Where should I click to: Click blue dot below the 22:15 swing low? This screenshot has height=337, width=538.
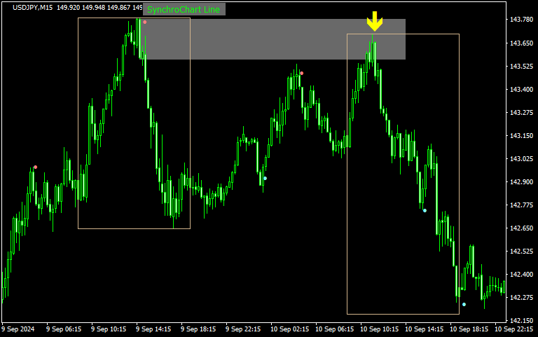tap(265, 178)
